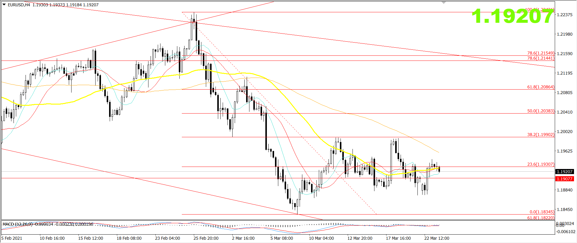This screenshot has width=577, height=243.
Task: Click price scale value 1.20410
Action: (x=565, y=112)
